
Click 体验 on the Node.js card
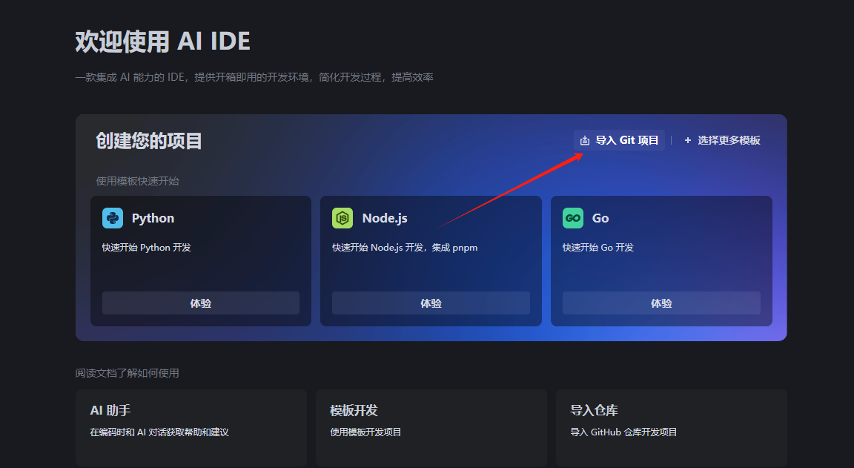click(x=431, y=303)
